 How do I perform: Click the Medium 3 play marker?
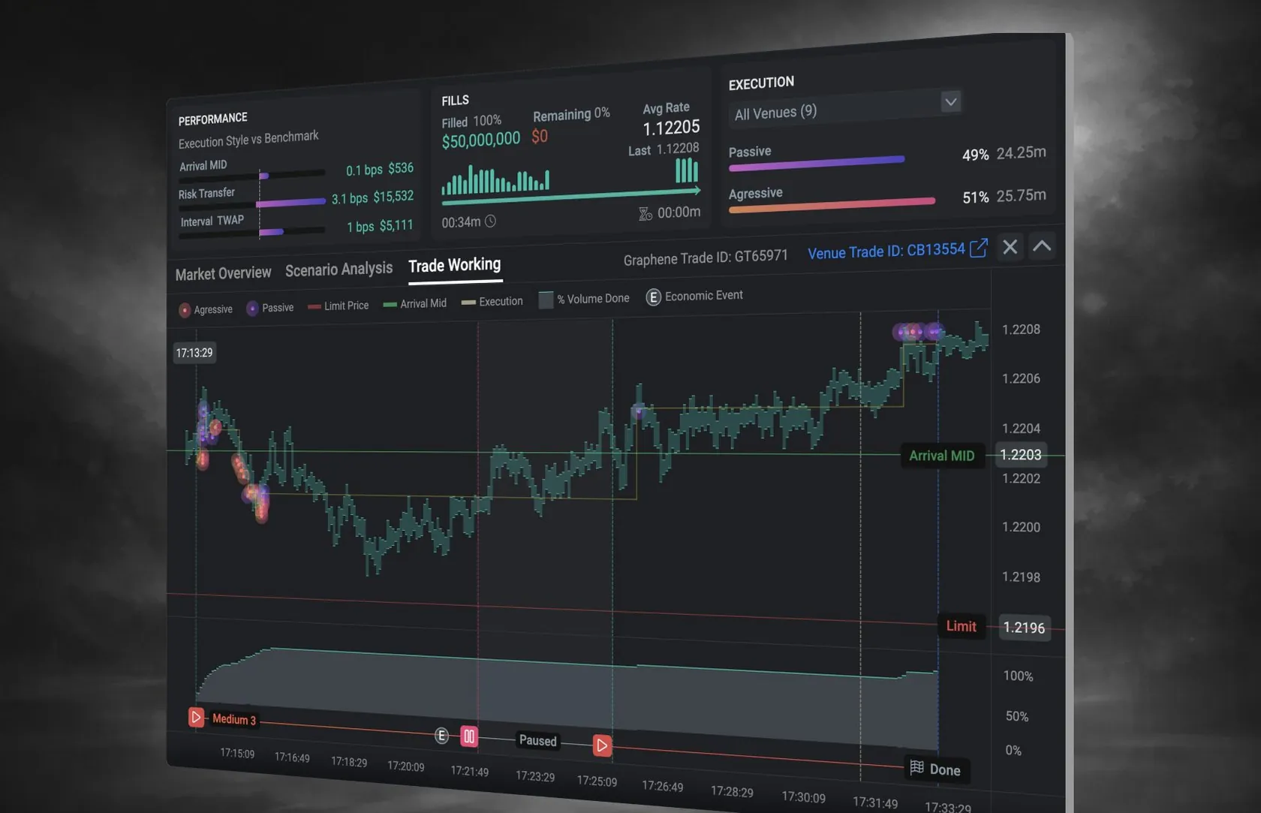[196, 717]
